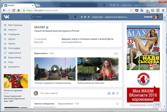
Task: Search wall posts magnifier icon
Action: click(x=117, y=104)
